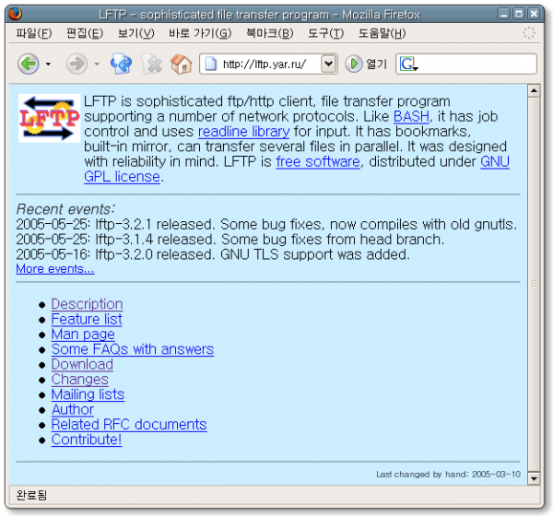Open the Man page link
Viewport: 553px width, 517px height.
(x=83, y=335)
